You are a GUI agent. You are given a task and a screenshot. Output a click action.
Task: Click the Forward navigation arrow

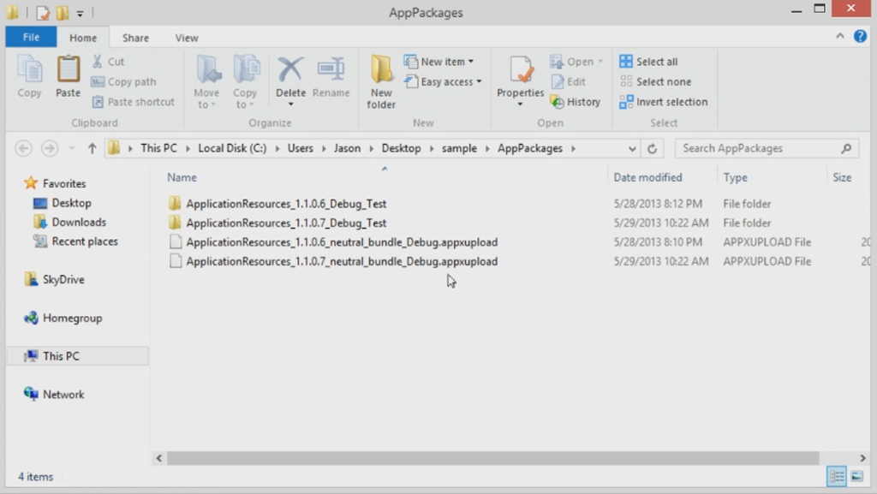coord(49,148)
